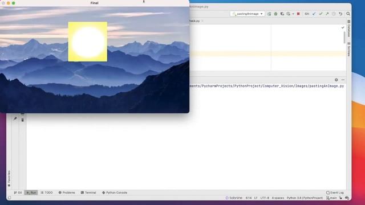Click the editor's vertical scrollbar thumb
Screen dimensions: 365x205
point(344,37)
